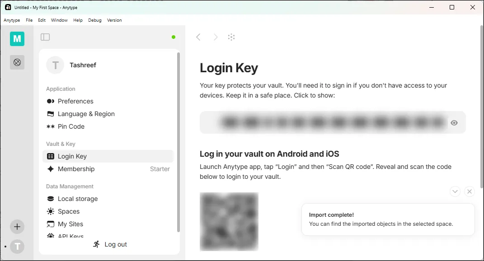Reveal the hidden login key
The height and width of the screenshot is (261, 484).
[454, 122]
